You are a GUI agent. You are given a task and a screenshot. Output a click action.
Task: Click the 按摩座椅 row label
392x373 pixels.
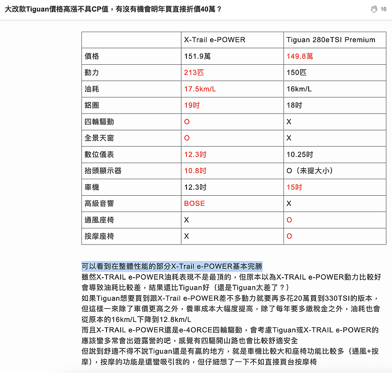pos(99,236)
